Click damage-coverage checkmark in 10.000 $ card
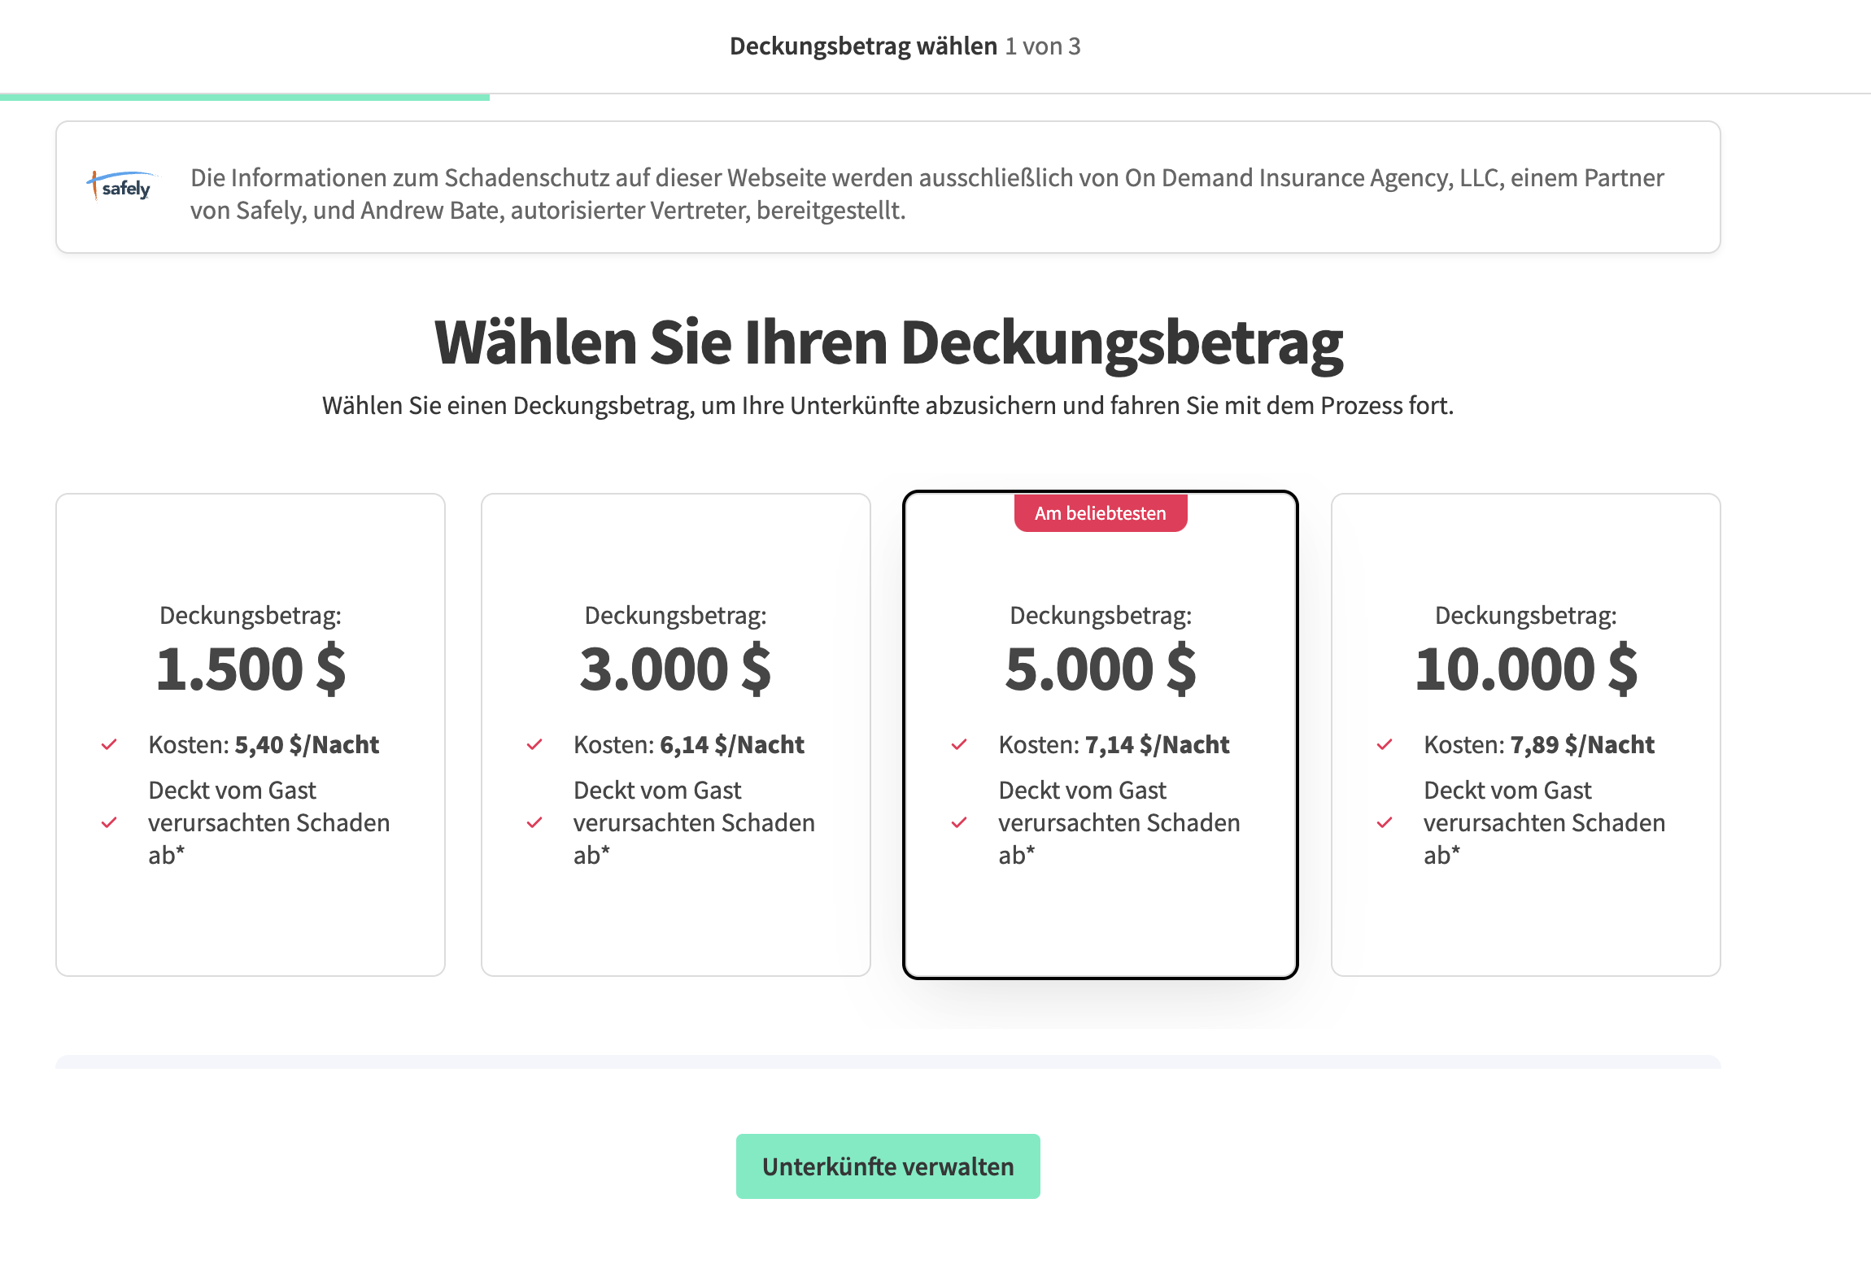Viewport: 1871px width, 1264px height. pyautogui.click(x=1385, y=822)
